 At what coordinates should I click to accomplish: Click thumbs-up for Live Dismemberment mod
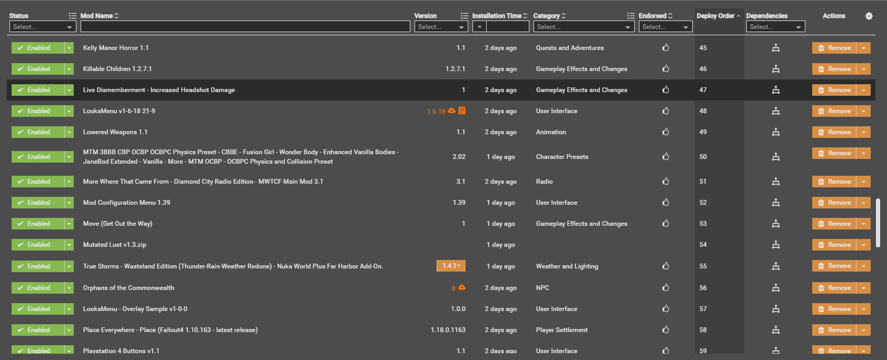pyautogui.click(x=666, y=89)
